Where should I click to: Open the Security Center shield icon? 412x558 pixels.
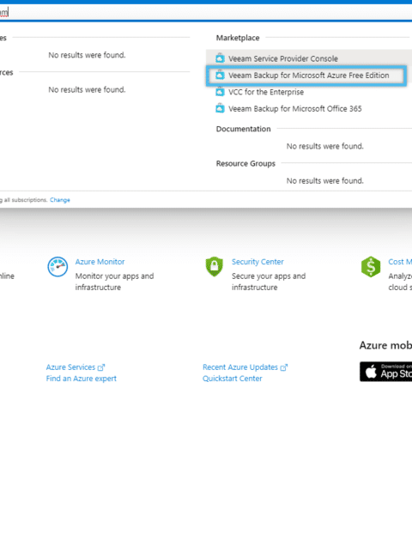click(x=215, y=266)
